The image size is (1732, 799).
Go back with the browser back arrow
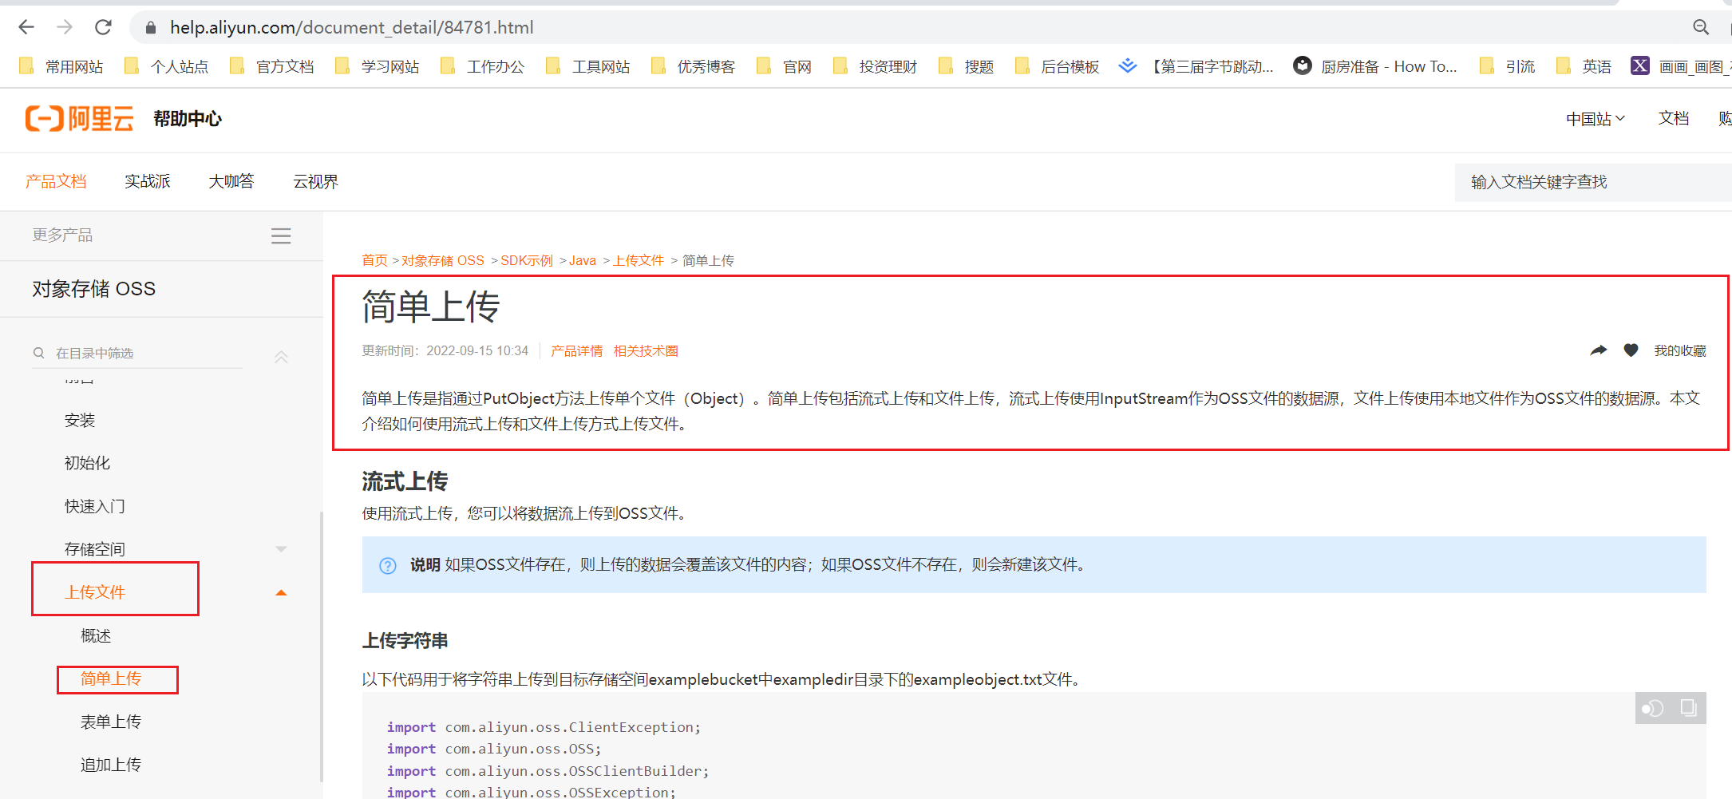[26, 27]
